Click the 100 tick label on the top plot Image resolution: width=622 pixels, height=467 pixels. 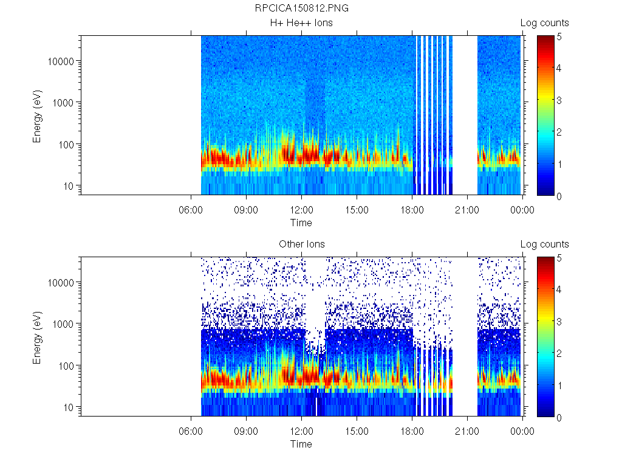pos(66,145)
